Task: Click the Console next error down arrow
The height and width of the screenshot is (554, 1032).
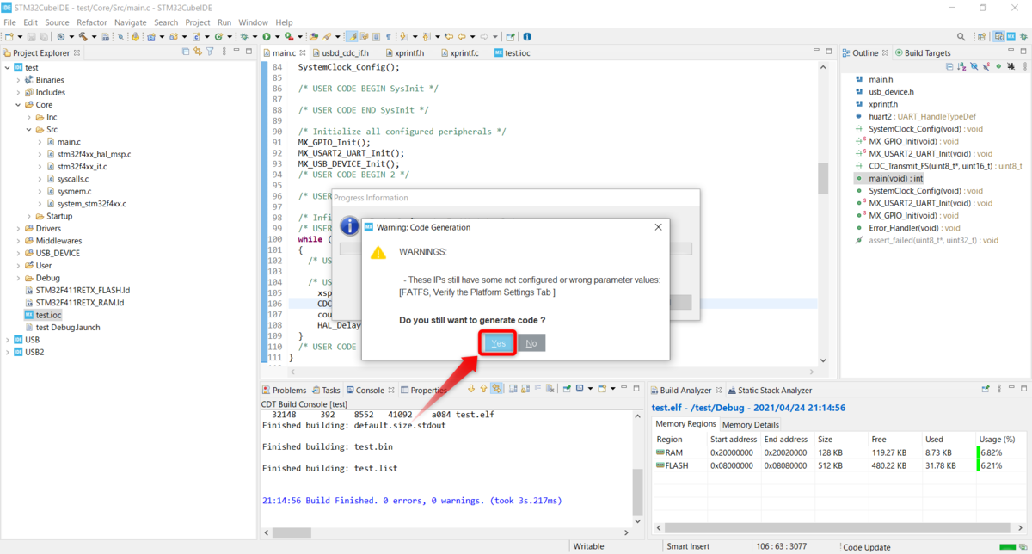Action: click(471, 390)
